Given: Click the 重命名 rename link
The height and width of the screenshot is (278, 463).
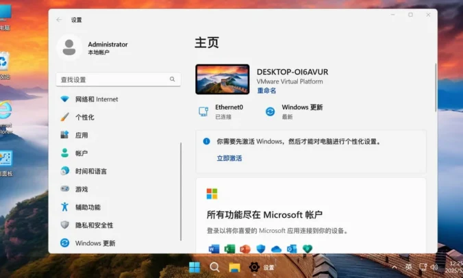Looking at the screenshot, I should 266,90.
